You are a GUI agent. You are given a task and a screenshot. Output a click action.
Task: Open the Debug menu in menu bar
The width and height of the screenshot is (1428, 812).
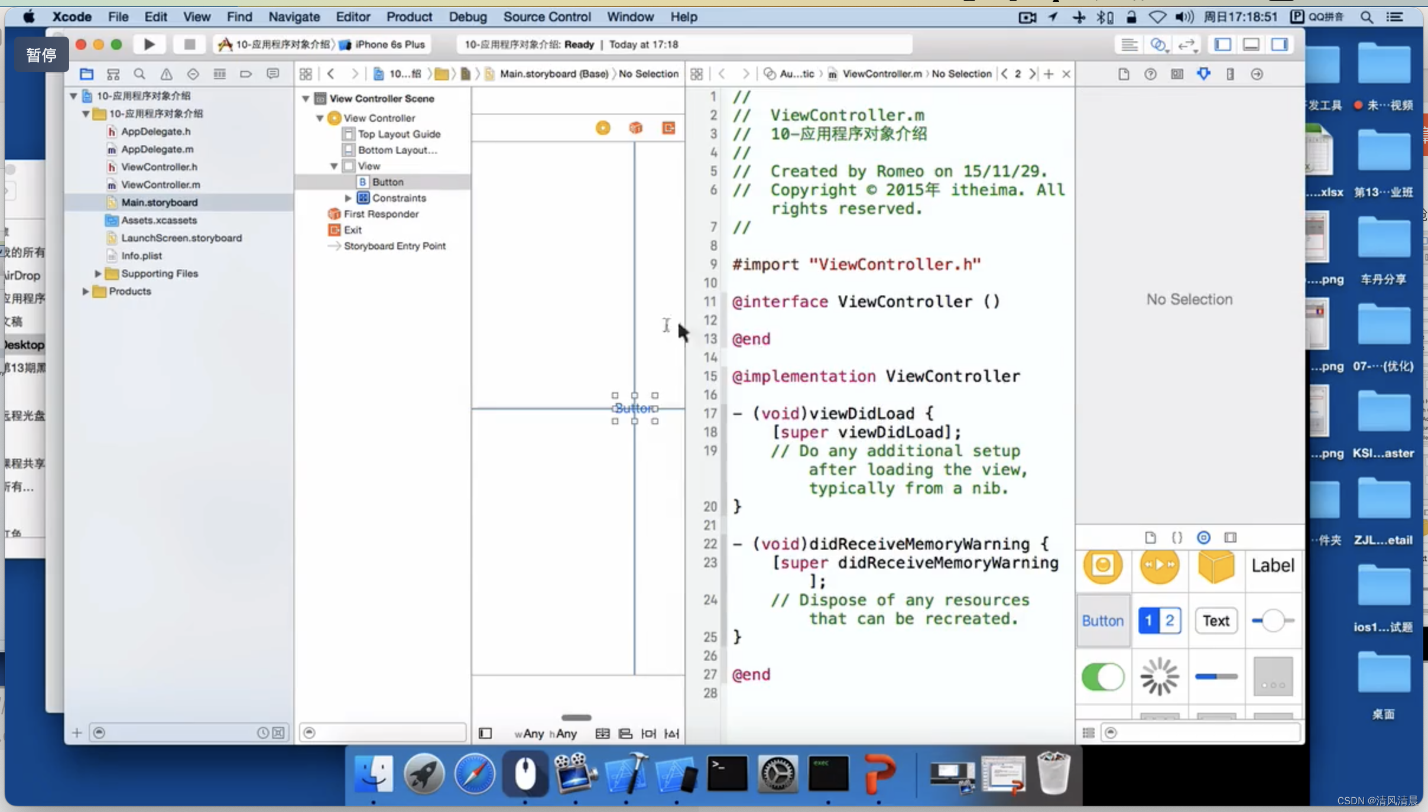468,17
